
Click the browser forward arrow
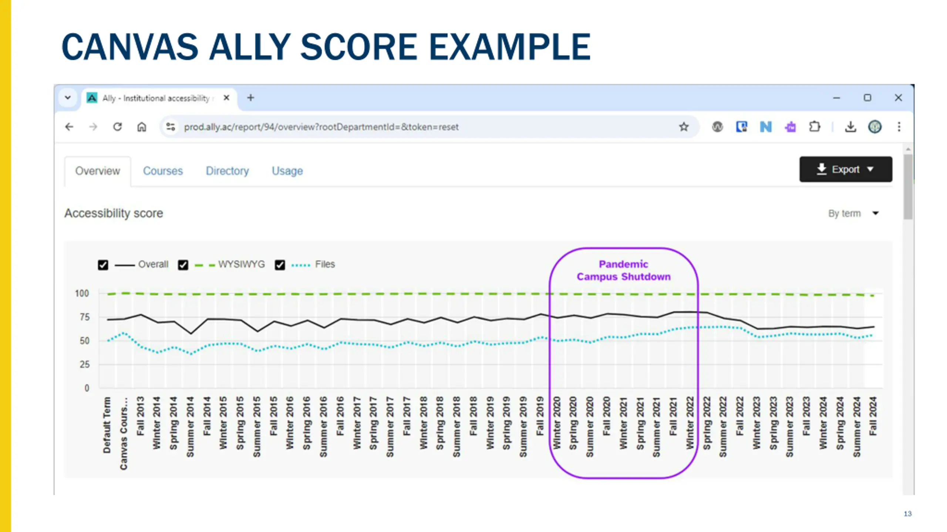coord(93,127)
